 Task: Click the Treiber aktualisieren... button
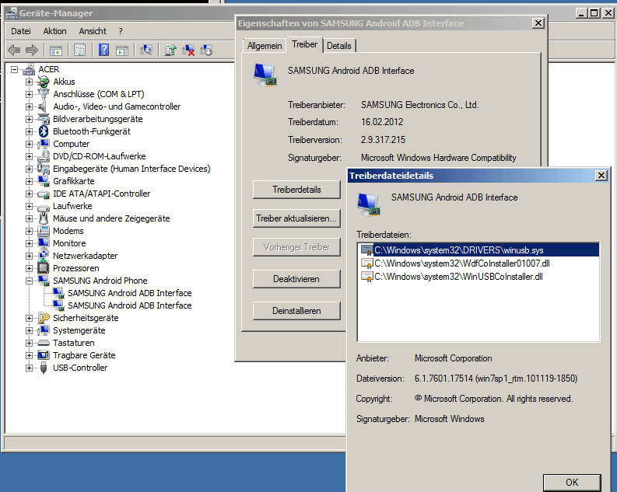click(296, 218)
